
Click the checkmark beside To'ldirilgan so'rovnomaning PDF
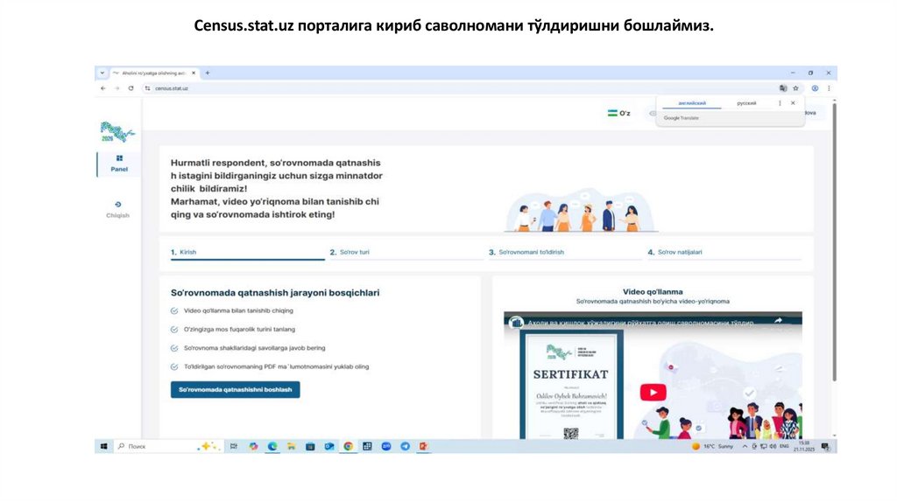pos(174,366)
